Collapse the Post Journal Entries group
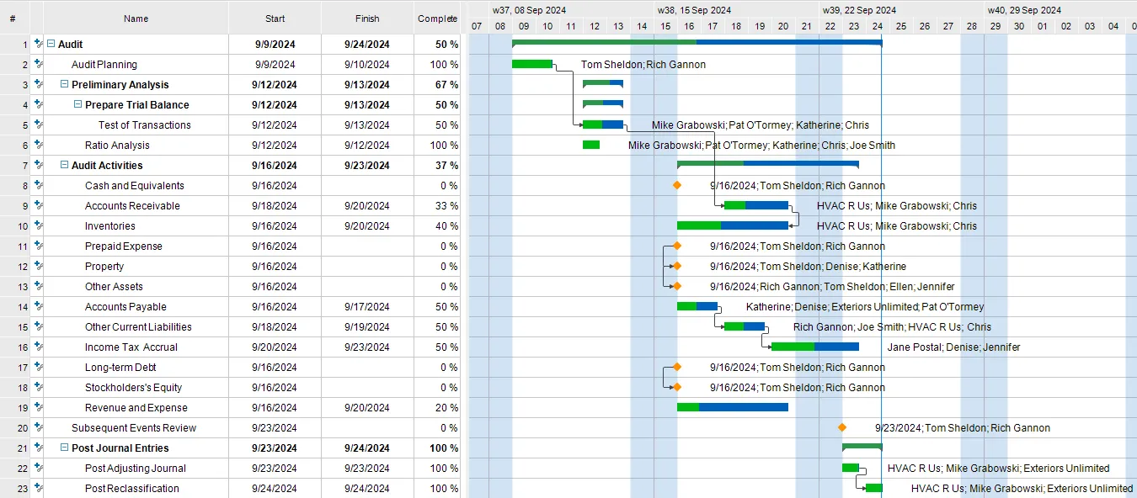1137x498 pixels. [x=63, y=448]
